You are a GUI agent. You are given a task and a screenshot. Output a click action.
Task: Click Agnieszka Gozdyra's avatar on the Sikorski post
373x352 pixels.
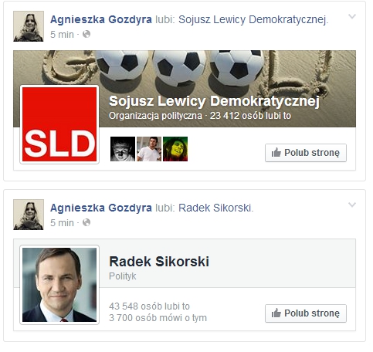29,215
